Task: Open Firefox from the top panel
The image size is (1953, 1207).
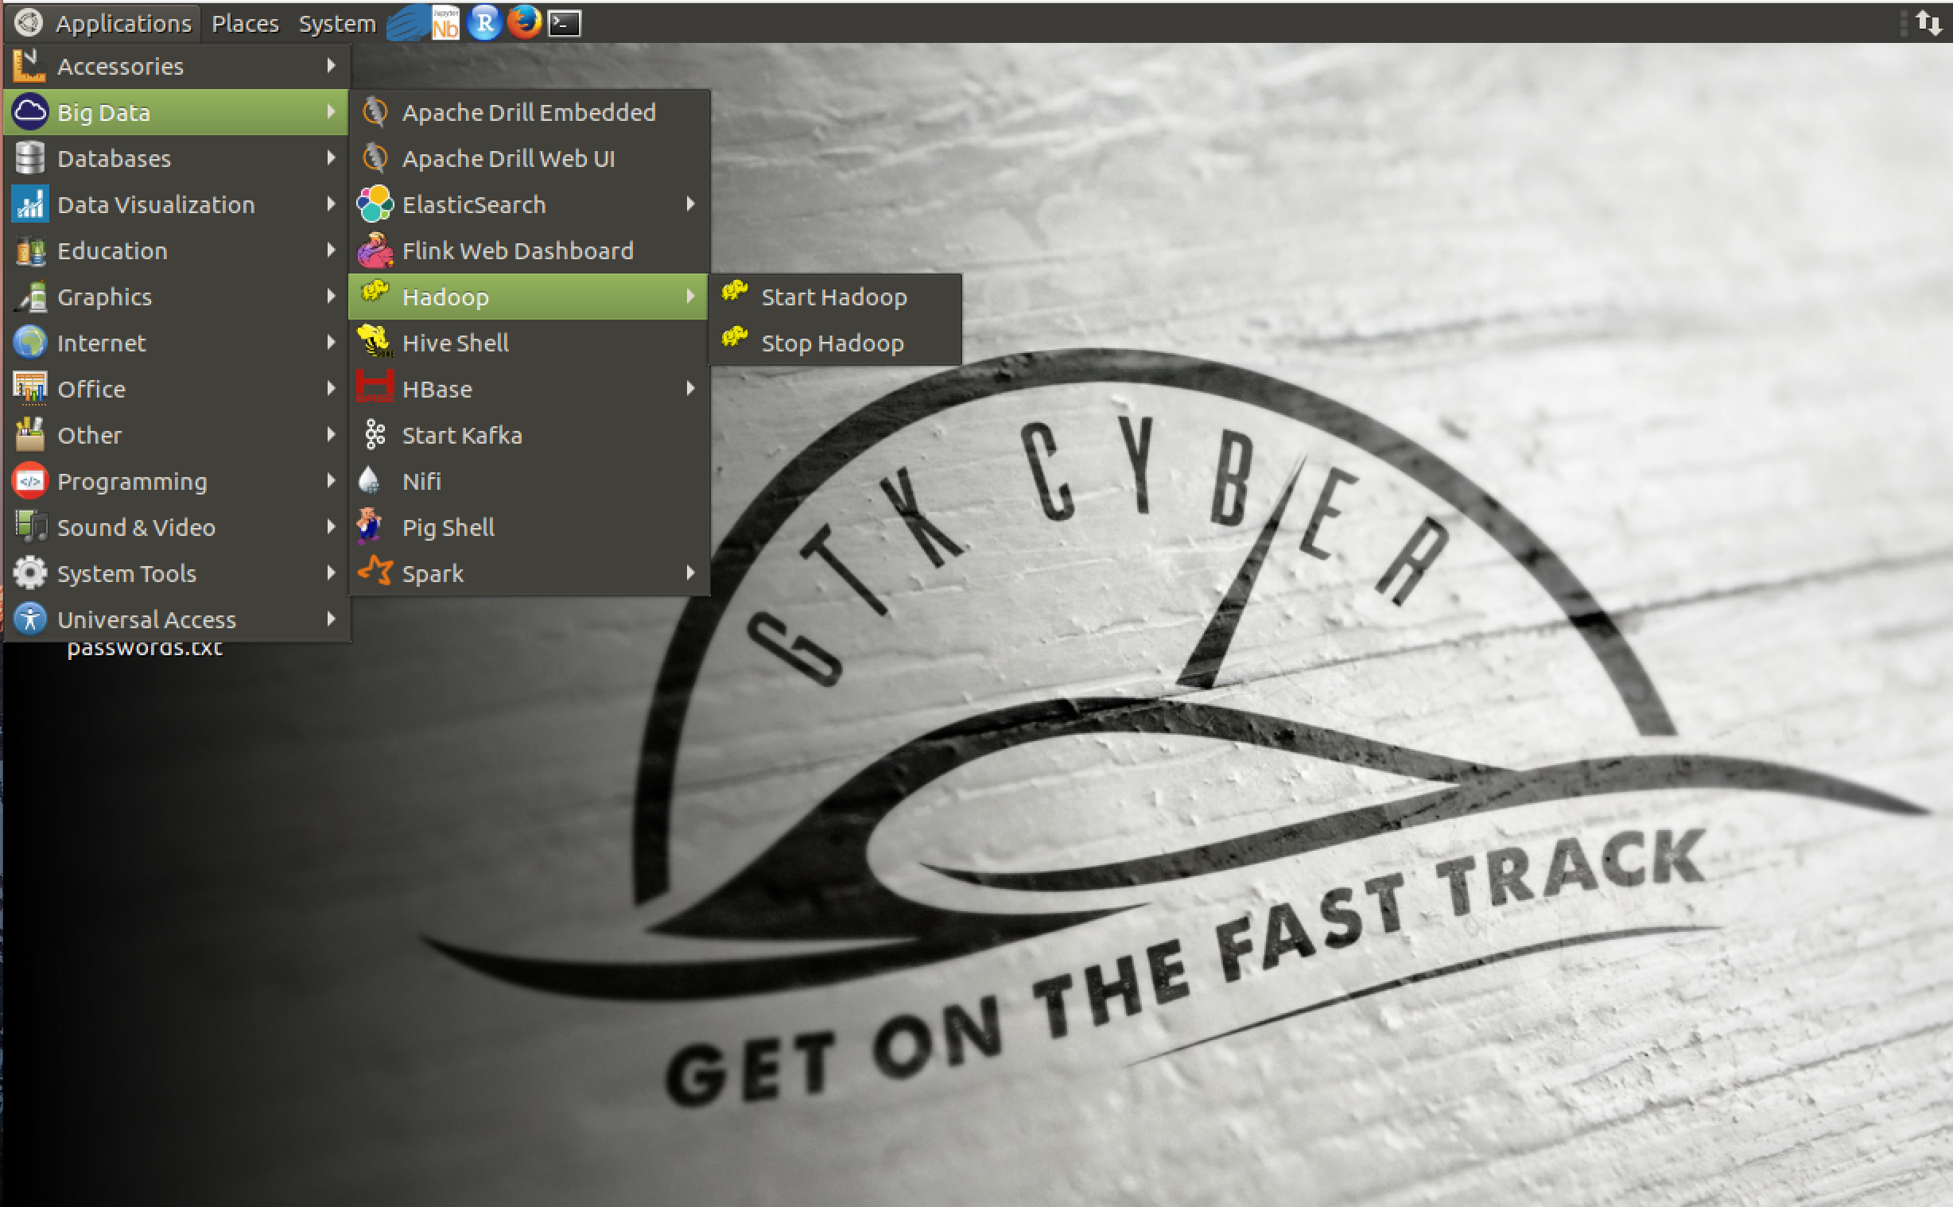Action: point(524,22)
